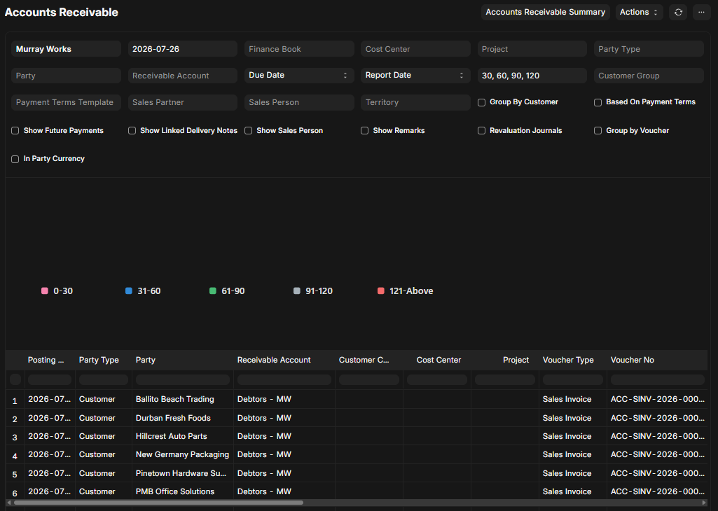The height and width of the screenshot is (511, 718).
Task: Open Accounts Receivable Summary report
Action: [x=545, y=13]
